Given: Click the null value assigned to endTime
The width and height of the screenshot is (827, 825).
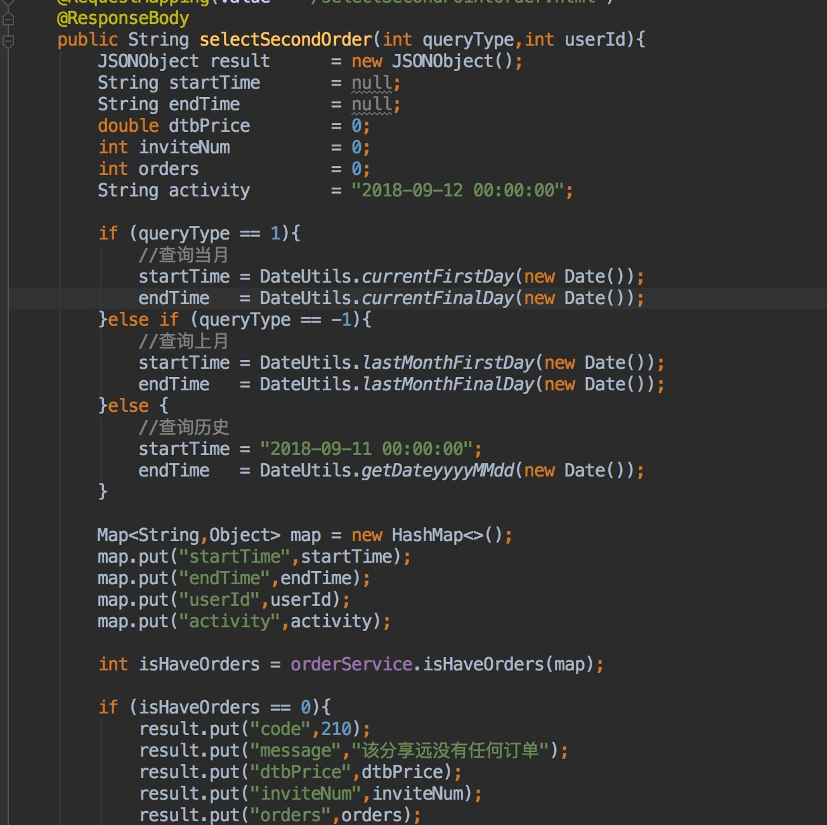Looking at the screenshot, I should 372,105.
